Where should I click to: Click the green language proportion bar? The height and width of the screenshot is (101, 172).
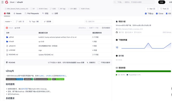(143, 71)
